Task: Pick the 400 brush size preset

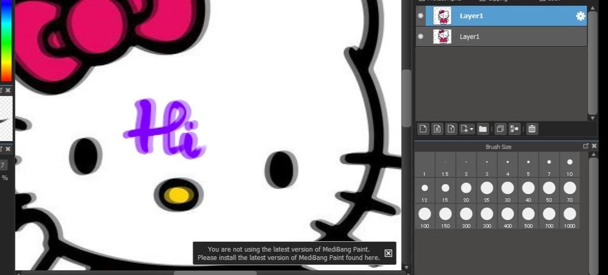Action: (x=508, y=216)
